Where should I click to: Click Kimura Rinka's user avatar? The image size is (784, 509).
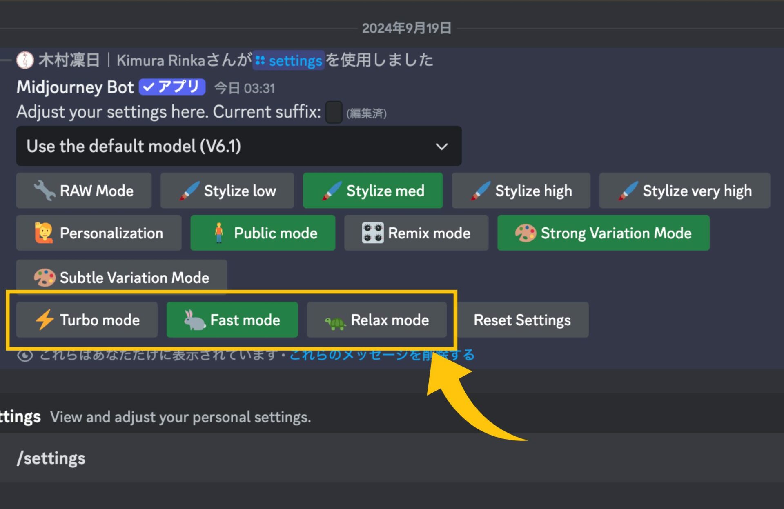25,60
